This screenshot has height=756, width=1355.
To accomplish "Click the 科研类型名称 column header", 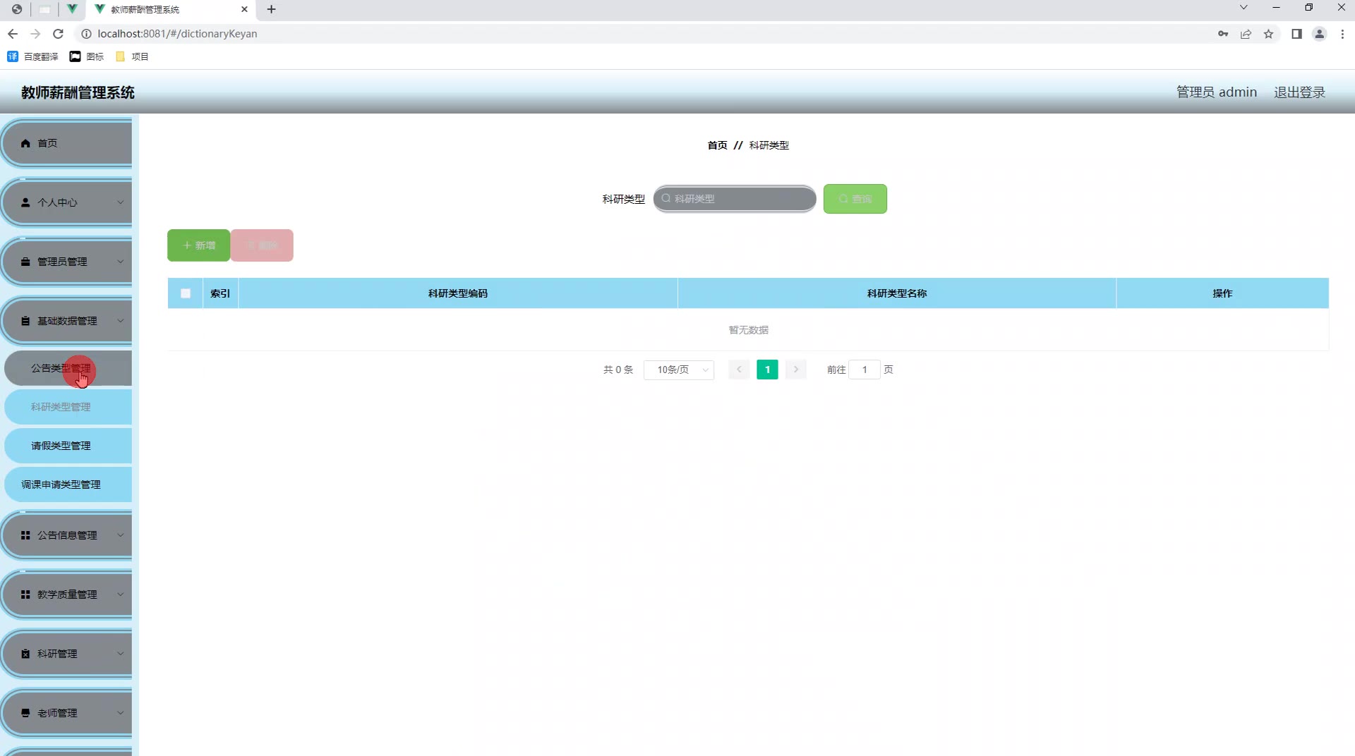I will coord(897,293).
